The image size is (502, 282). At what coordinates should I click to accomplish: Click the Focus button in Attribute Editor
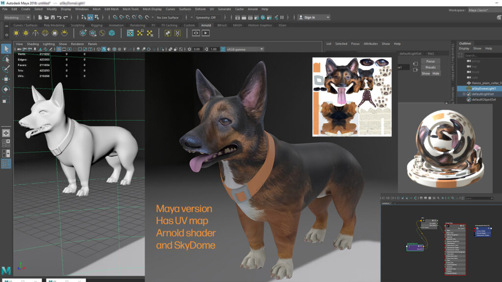(430, 61)
